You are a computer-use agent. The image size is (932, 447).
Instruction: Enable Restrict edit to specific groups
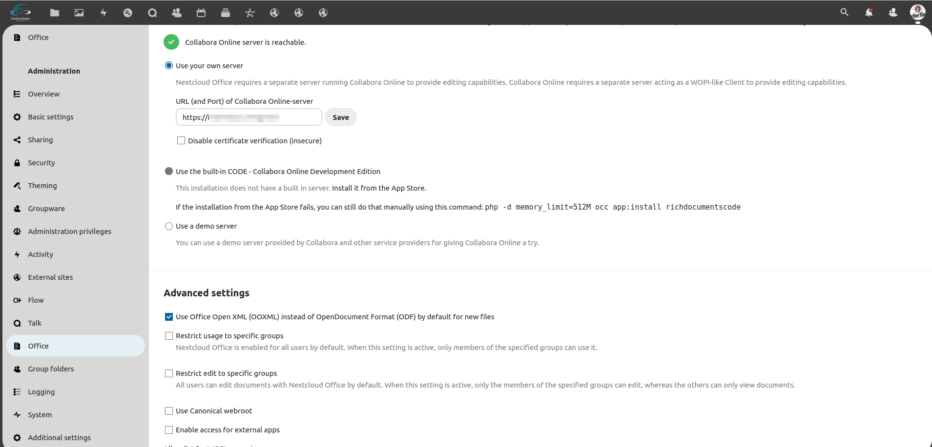coord(169,373)
